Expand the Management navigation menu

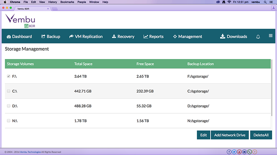[x=187, y=36]
